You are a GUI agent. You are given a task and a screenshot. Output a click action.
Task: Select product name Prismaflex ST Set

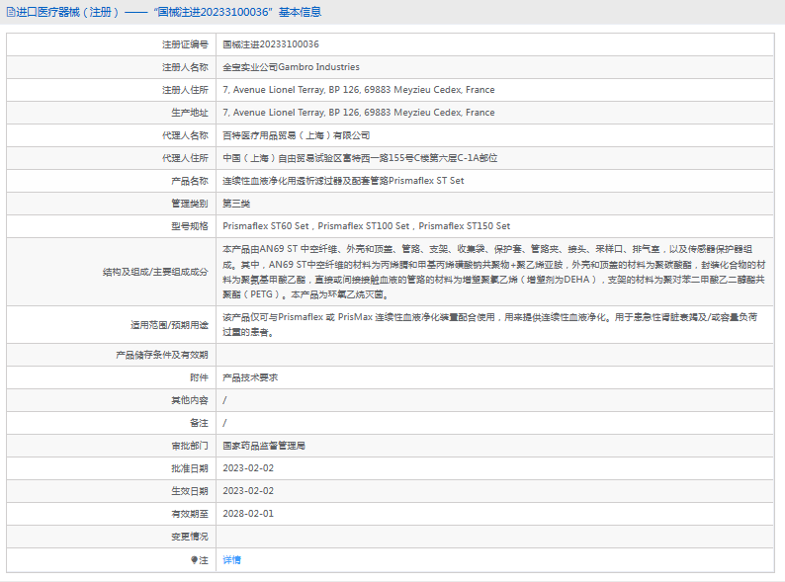(x=343, y=181)
